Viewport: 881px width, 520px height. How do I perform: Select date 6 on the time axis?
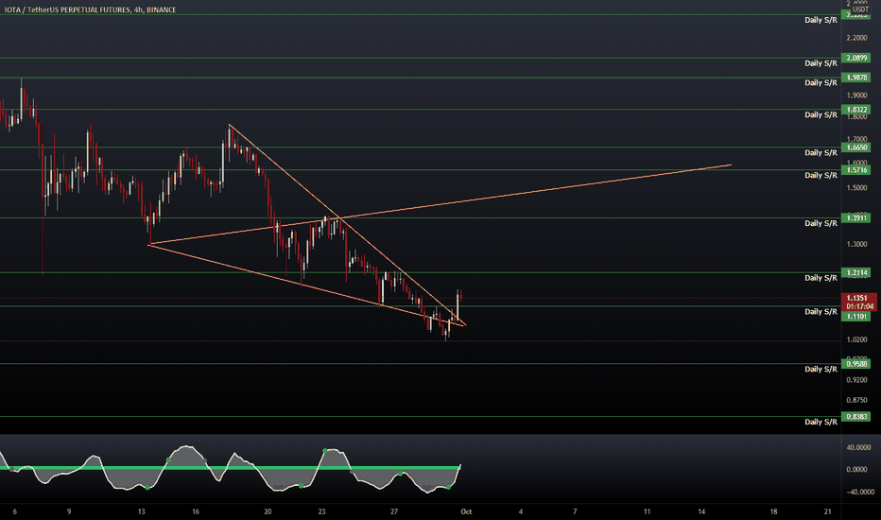(x=14, y=511)
